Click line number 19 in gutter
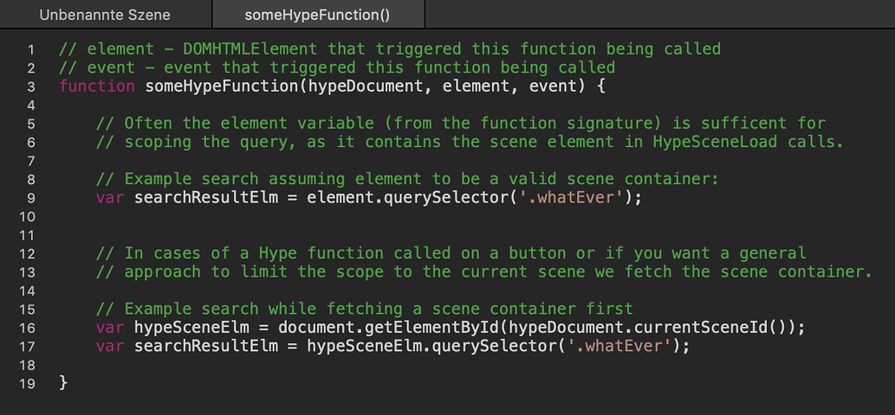The height and width of the screenshot is (415, 895). tap(27, 384)
